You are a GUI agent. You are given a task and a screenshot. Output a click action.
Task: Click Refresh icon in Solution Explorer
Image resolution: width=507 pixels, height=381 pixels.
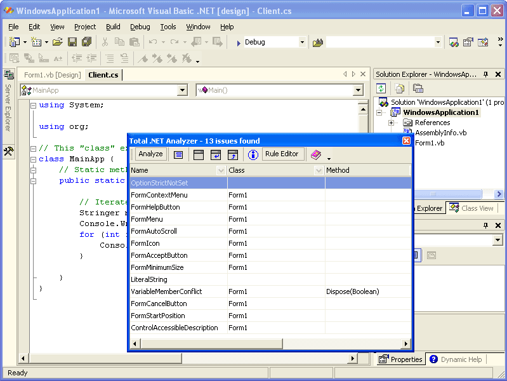[x=381, y=88]
